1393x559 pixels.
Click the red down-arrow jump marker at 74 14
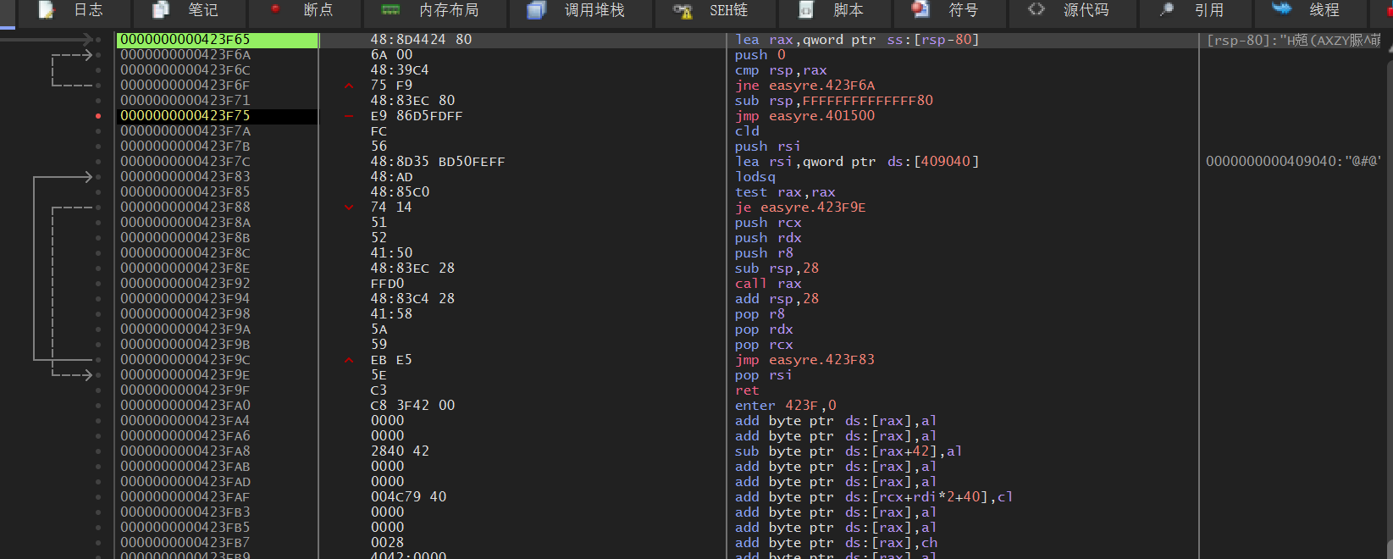point(349,208)
